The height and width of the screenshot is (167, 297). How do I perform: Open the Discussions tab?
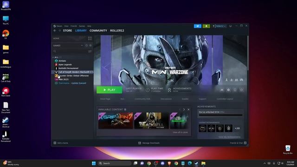pyautogui.click(x=166, y=99)
